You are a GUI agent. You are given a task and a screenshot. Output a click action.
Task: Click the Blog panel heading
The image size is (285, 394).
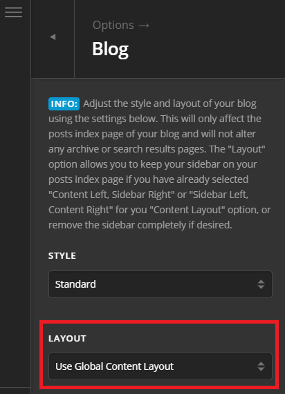pyautogui.click(x=111, y=49)
